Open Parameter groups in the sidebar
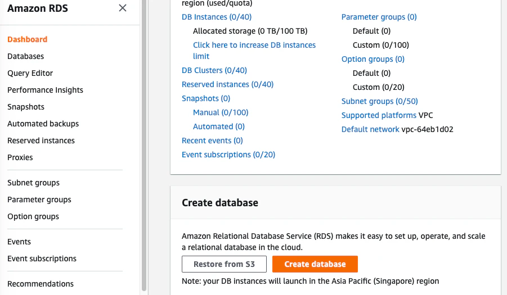Screen dimensions: 507x295 click(39, 200)
